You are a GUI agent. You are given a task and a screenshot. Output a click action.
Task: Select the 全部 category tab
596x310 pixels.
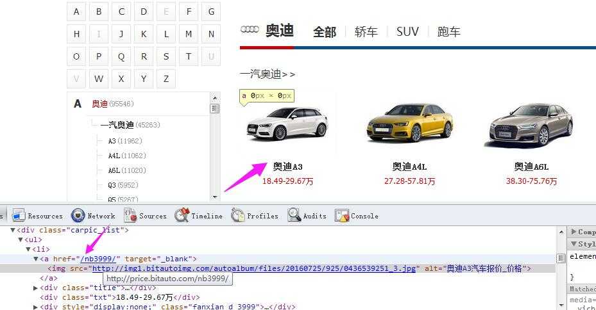(x=325, y=32)
